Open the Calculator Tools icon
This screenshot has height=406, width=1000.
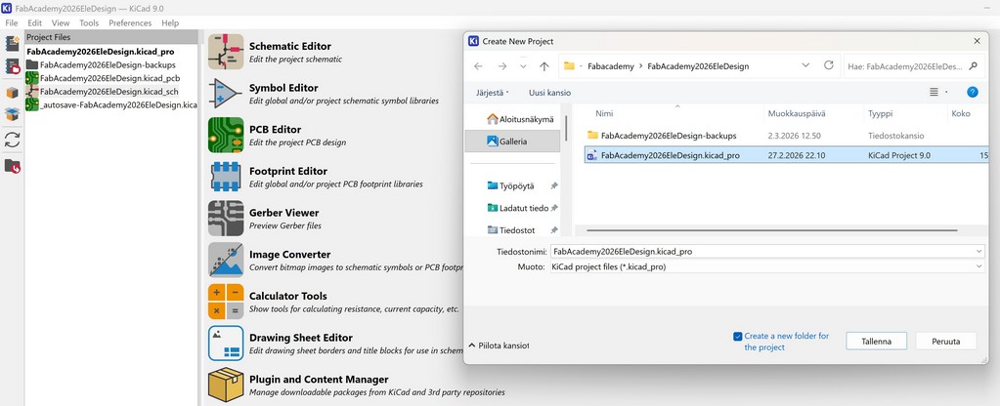pos(226,302)
